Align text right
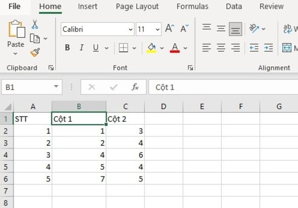This screenshot has width=298, height=208. (x=235, y=48)
